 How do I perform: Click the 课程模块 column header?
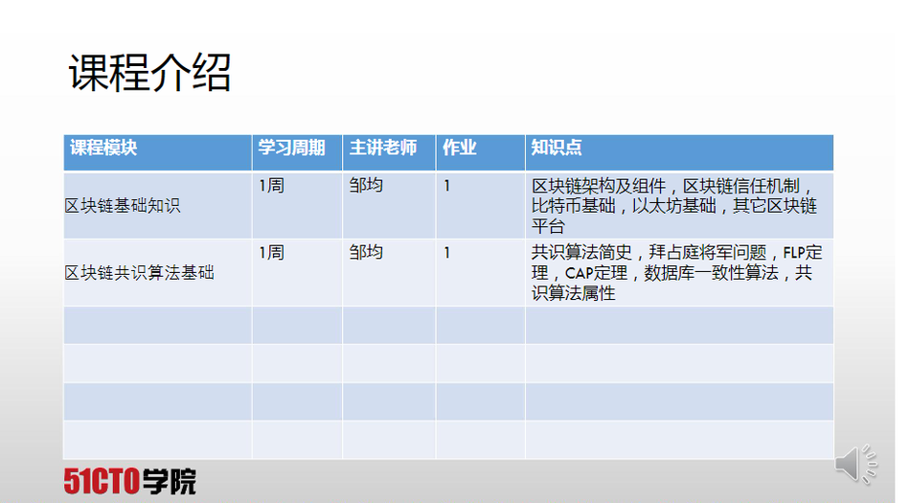click(x=103, y=149)
